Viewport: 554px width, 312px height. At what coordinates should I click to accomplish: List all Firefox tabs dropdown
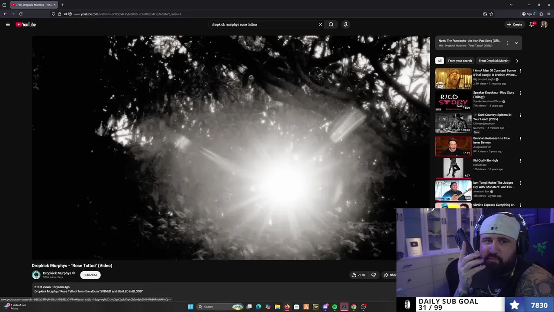pos(511,5)
